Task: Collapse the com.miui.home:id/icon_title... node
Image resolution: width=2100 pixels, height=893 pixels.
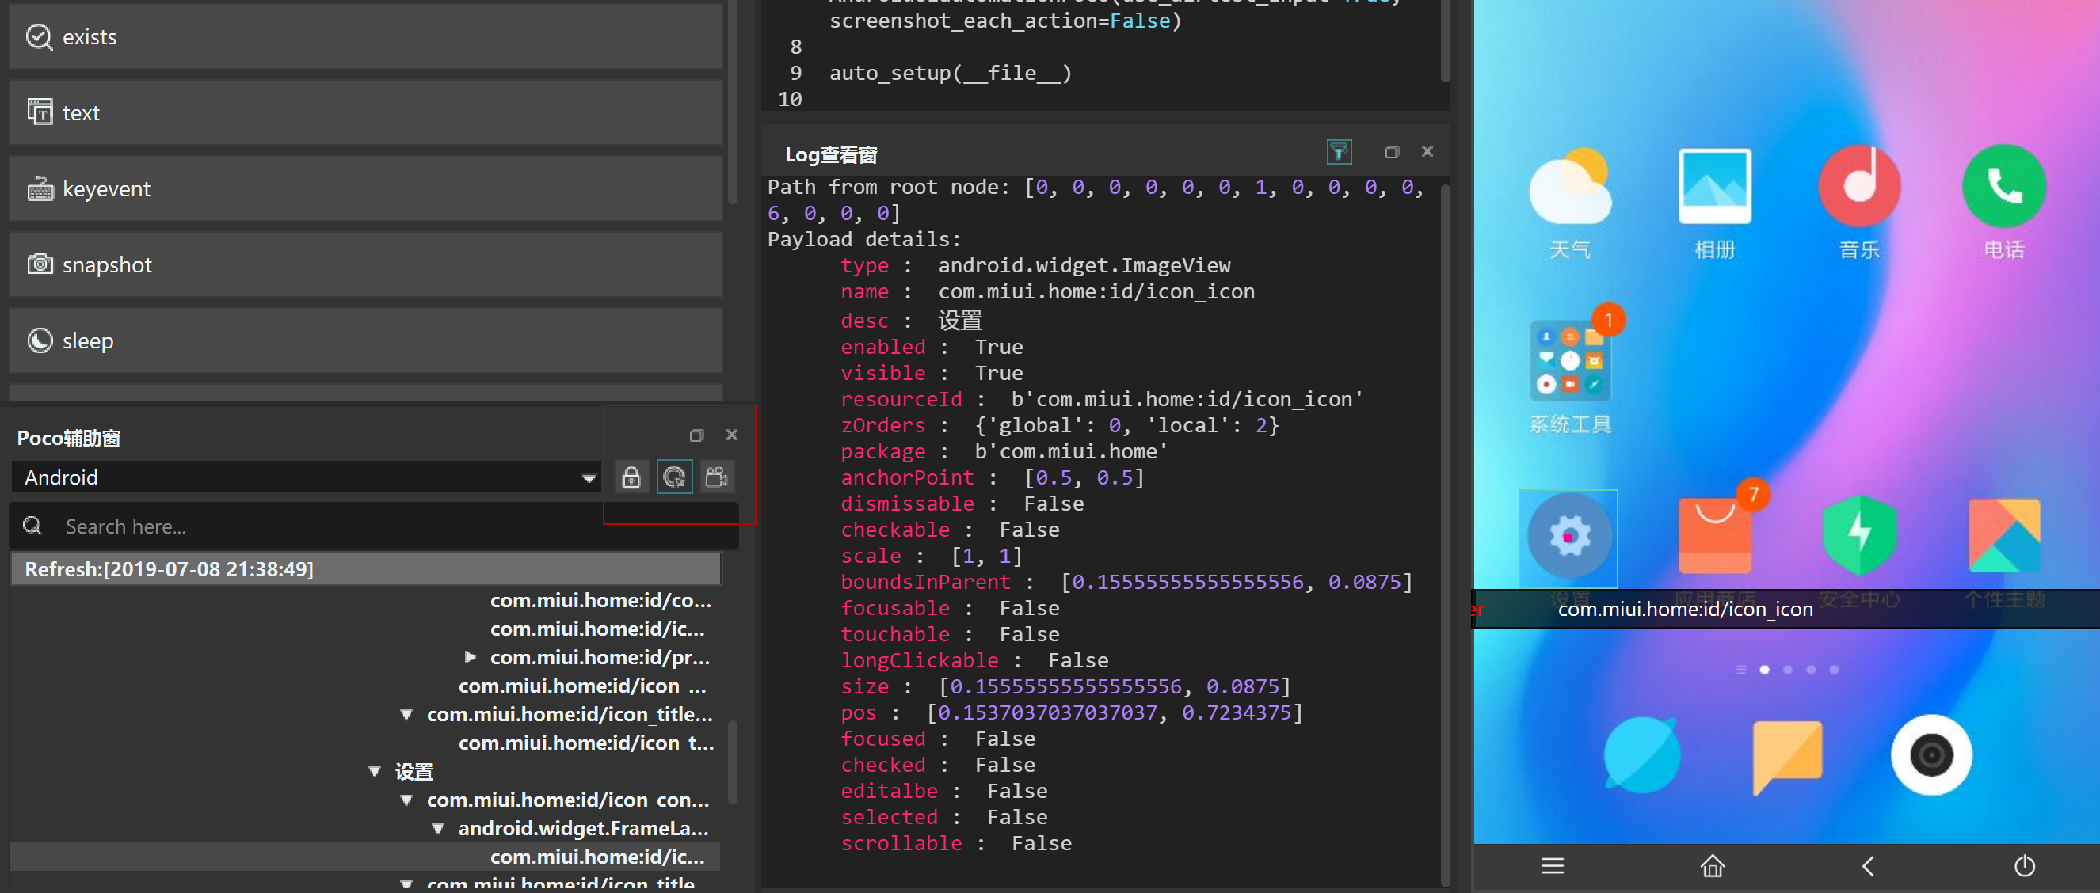Action: tap(406, 715)
